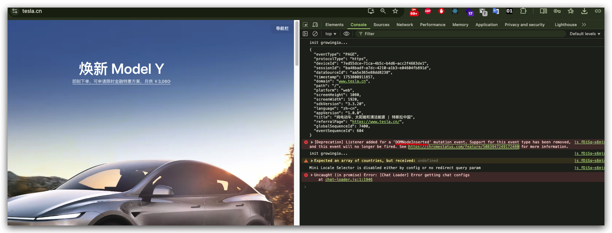Open the password manager key icon

click(557, 11)
